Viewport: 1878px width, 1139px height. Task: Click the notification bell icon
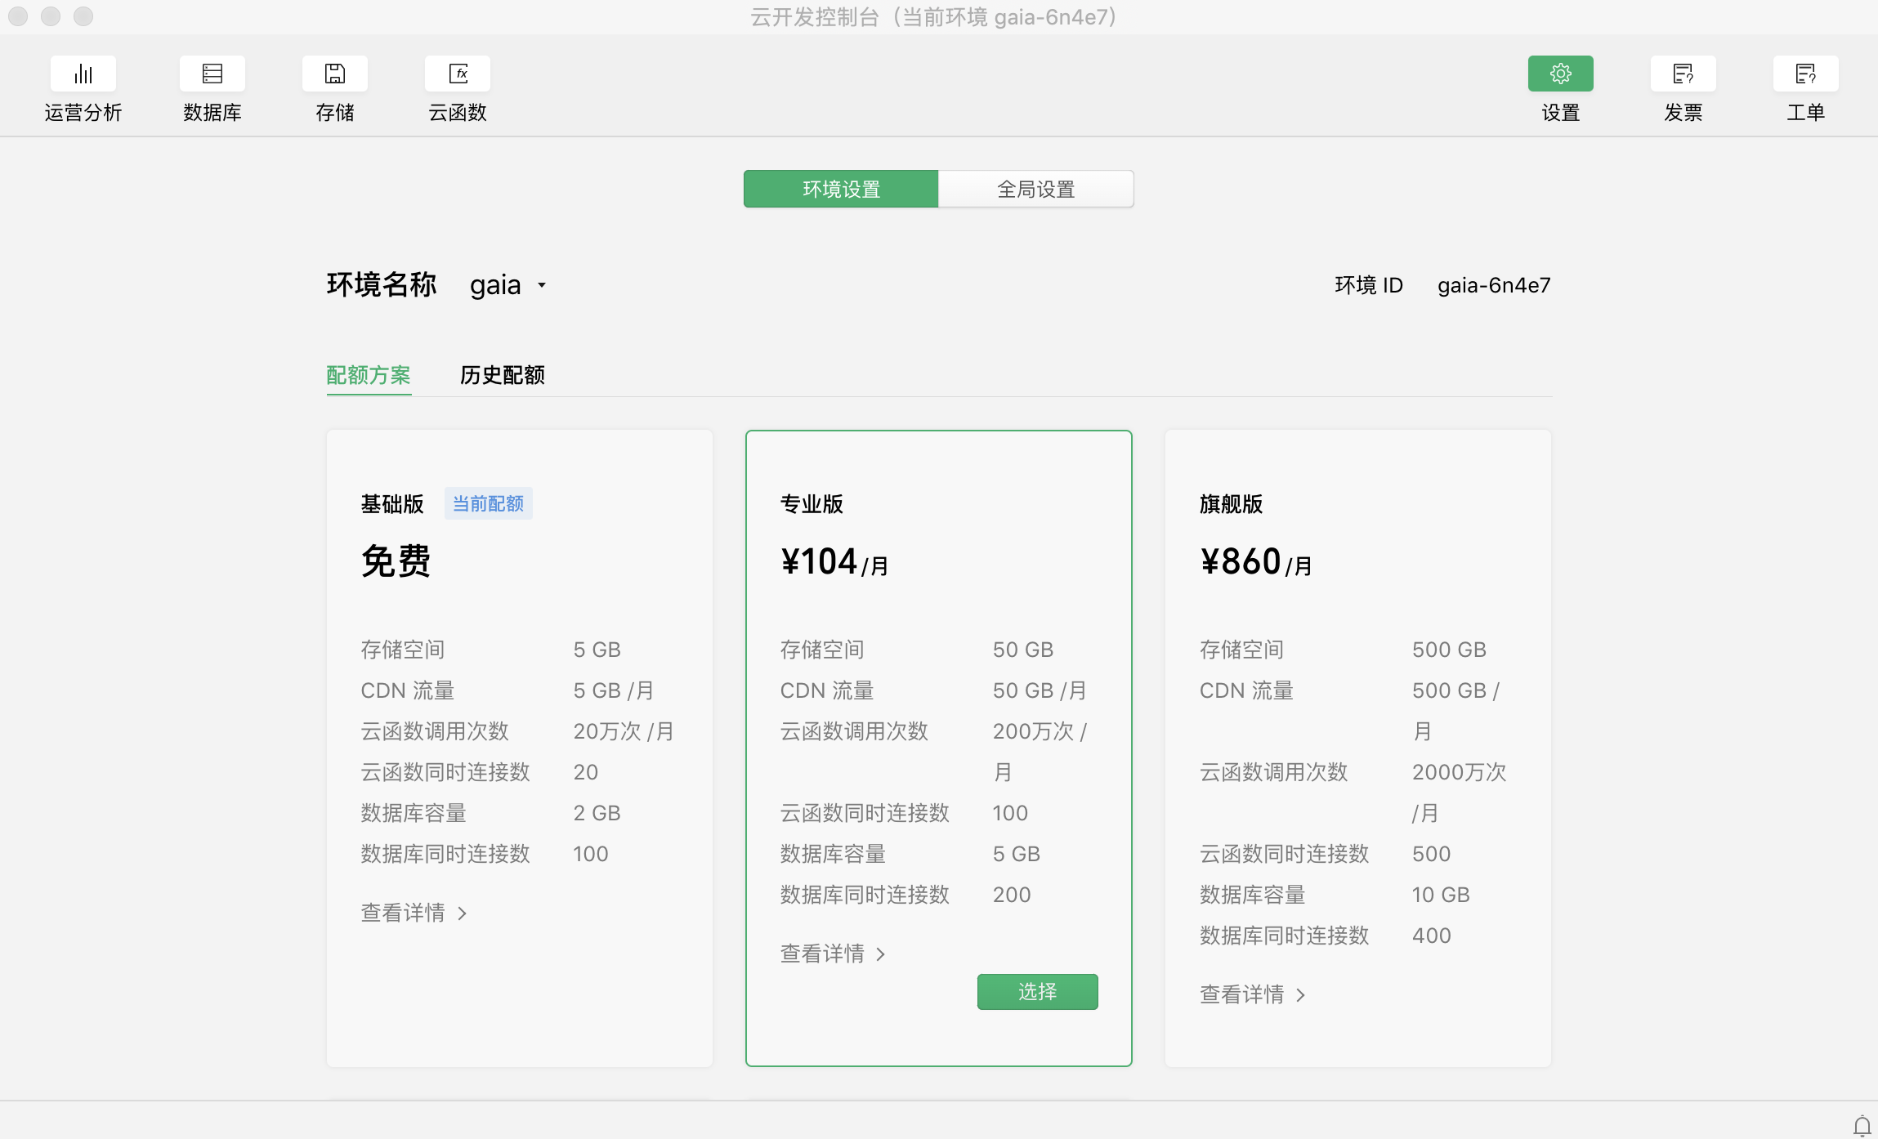click(1862, 1126)
